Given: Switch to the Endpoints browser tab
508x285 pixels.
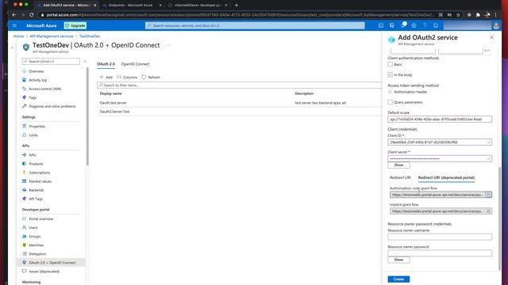Looking at the screenshot, I should click(130, 6).
